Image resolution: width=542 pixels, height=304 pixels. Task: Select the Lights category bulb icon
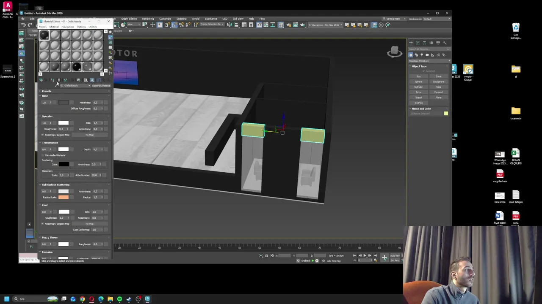[422, 55]
